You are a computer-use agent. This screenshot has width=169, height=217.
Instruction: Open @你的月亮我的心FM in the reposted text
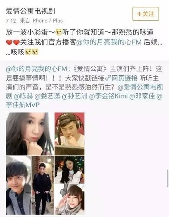click(x=36, y=69)
